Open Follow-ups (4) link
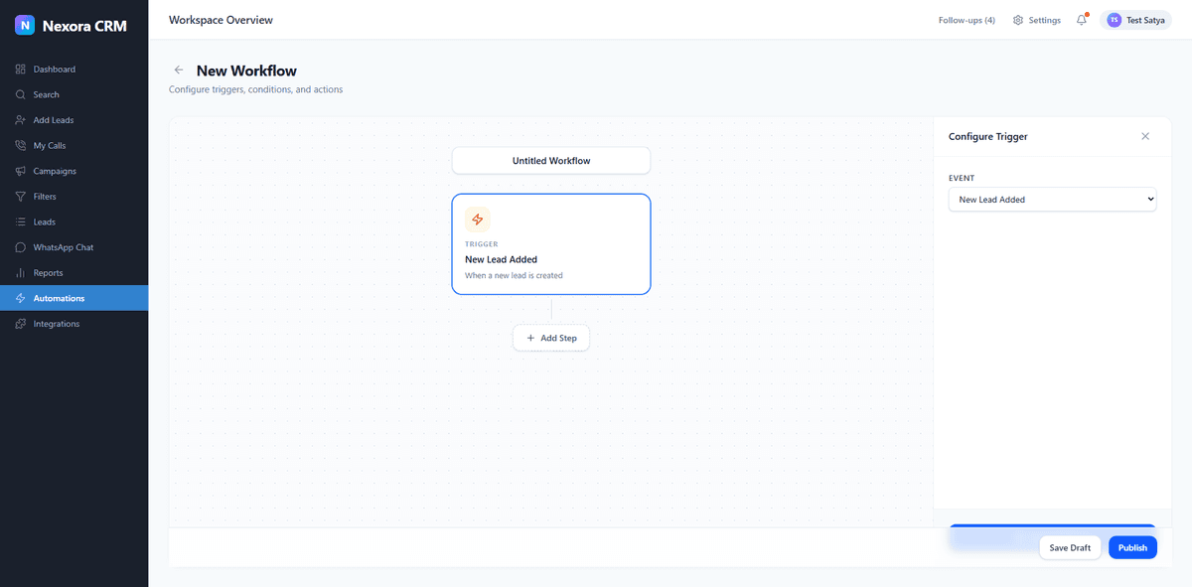Image resolution: width=1192 pixels, height=587 pixels. click(x=967, y=20)
